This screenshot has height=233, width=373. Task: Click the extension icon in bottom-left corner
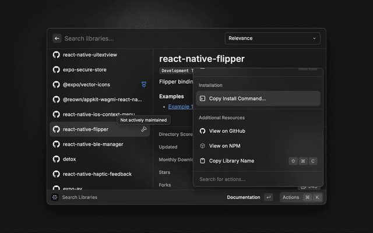coord(55,197)
